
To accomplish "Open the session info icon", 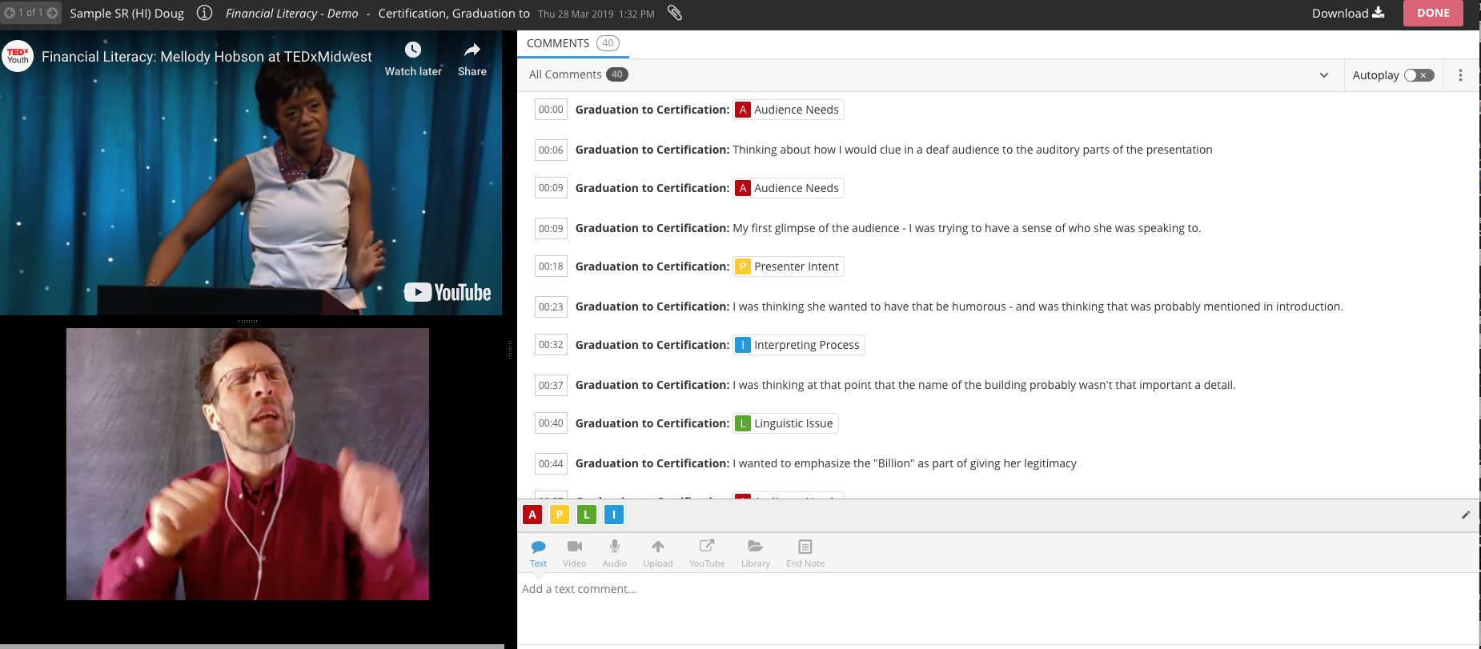I will (204, 13).
